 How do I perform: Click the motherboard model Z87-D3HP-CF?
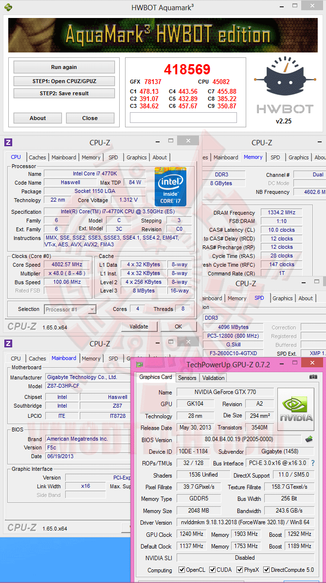pos(88,386)
